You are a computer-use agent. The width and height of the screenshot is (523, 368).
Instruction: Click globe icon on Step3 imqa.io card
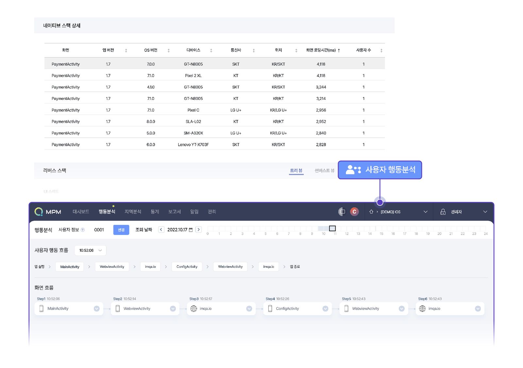tap(194, 309)
